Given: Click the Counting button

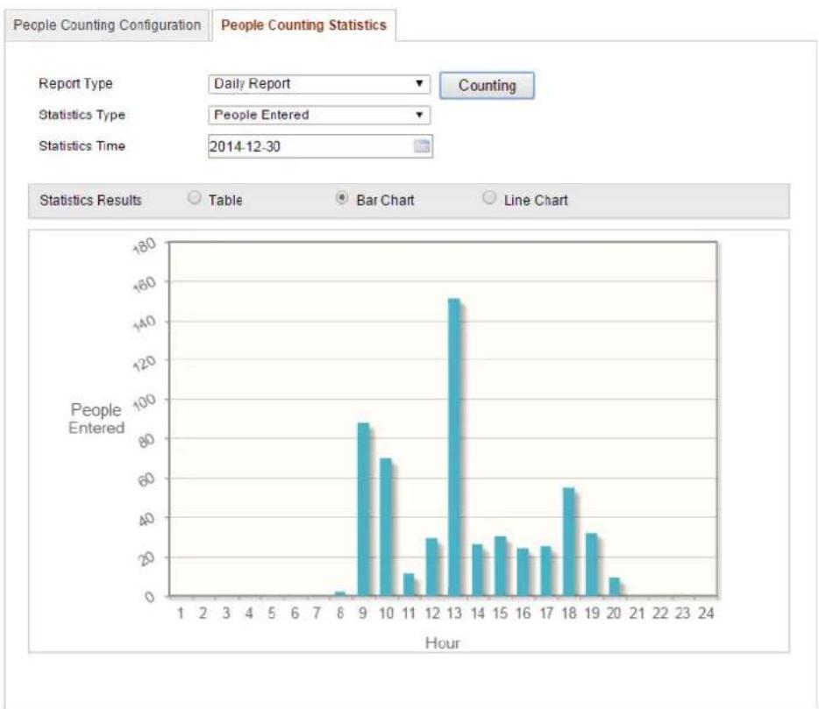Looking at the screenshot, I should coord(487,85).
